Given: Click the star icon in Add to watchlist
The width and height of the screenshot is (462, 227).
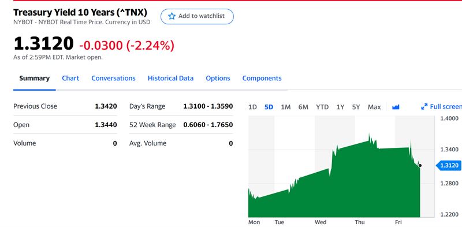Looking at the screenshot, I should click(172, 16).
